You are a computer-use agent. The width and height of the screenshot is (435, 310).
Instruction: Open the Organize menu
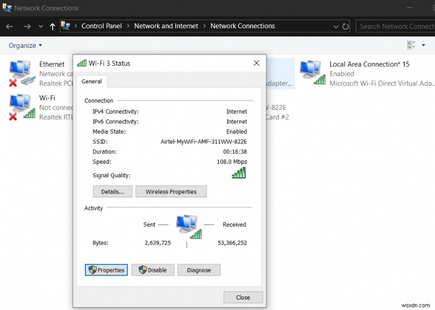25,46
